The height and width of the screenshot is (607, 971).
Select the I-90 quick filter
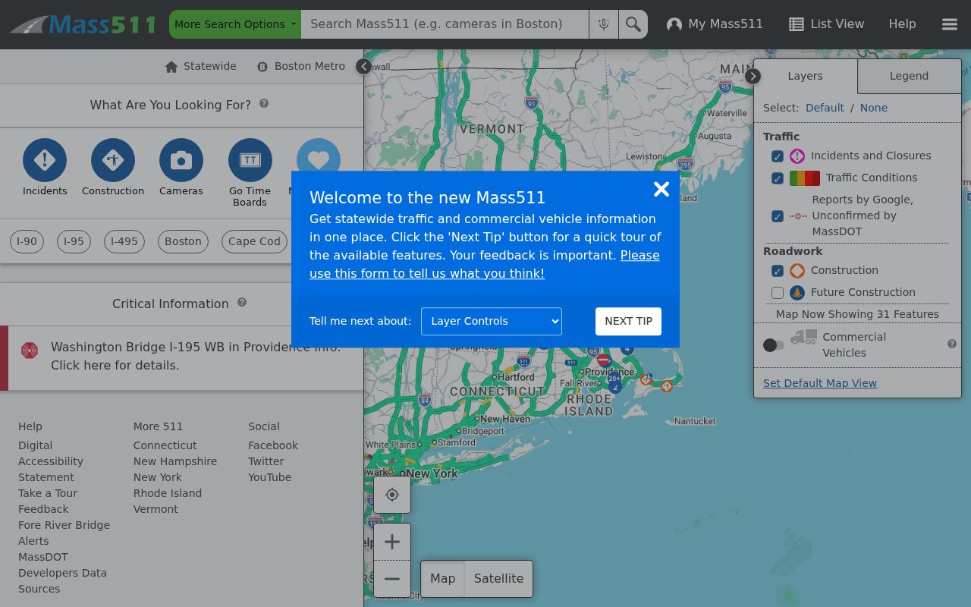[x=27, y=241]
